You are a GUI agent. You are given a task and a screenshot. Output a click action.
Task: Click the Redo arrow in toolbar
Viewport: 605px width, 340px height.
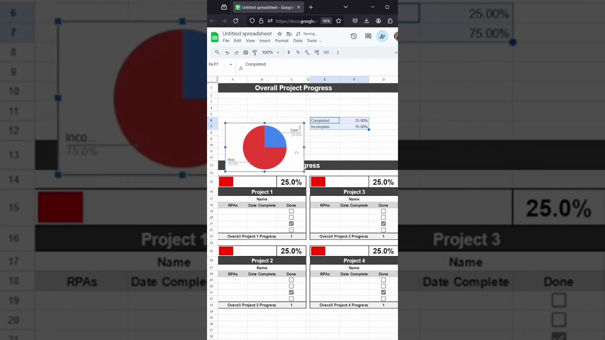236,52
